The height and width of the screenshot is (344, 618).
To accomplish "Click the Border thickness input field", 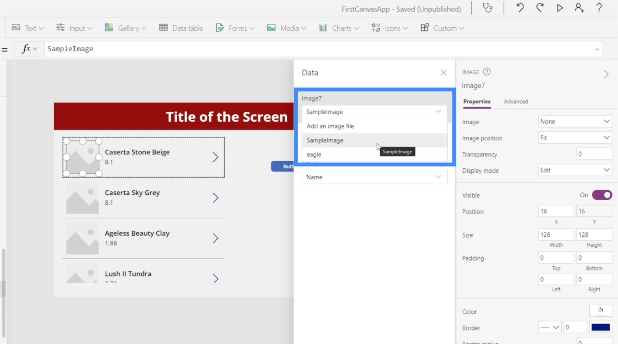I will (x=575, y=327).
